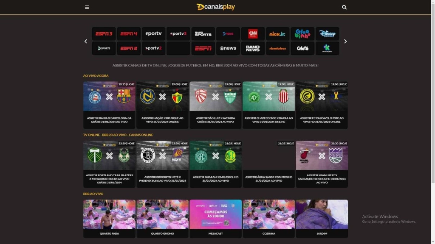
Task: Click the canaisplay logo
Action: [x=215, y=7]
